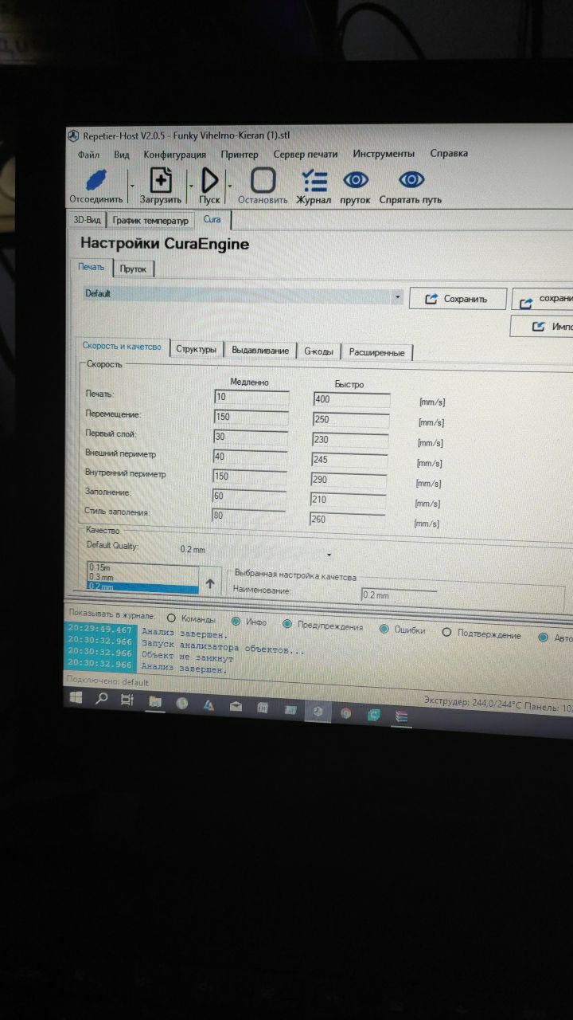Switch to the 3D-Вид tab
Screen dimensions: 573x1020
click(x=88, y=219)
